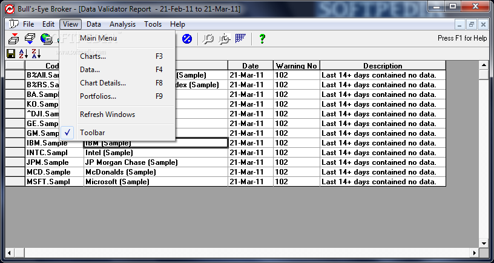The height and width of the screenshot is (263, 494).
Task: Open the File menu
Action: [28, 24]
